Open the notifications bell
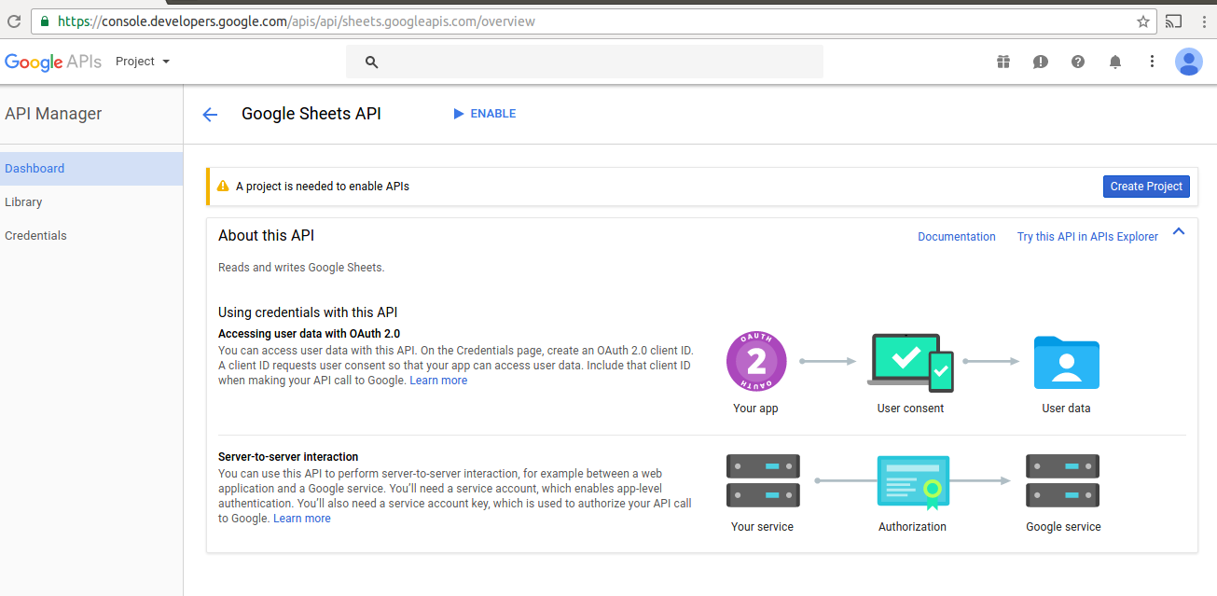This screenshot has width=1217, height=596. [x=1115, y=62]
